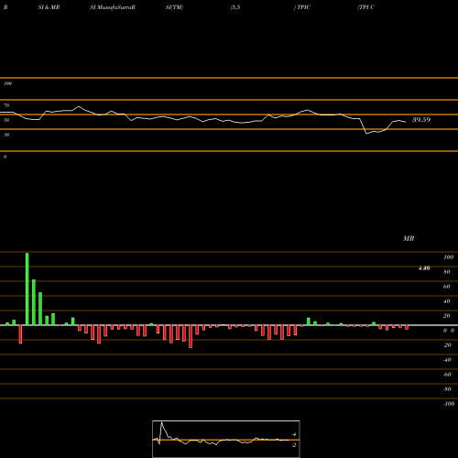Click the 'SI(TM)' header label

174,7
